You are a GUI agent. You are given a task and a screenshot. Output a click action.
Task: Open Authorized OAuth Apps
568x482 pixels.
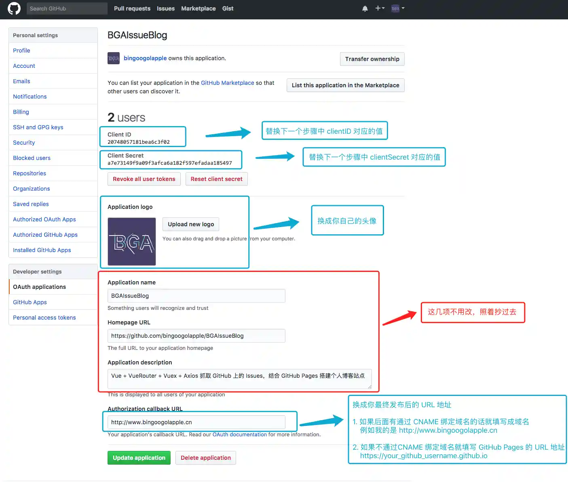(x=53, y=219)
